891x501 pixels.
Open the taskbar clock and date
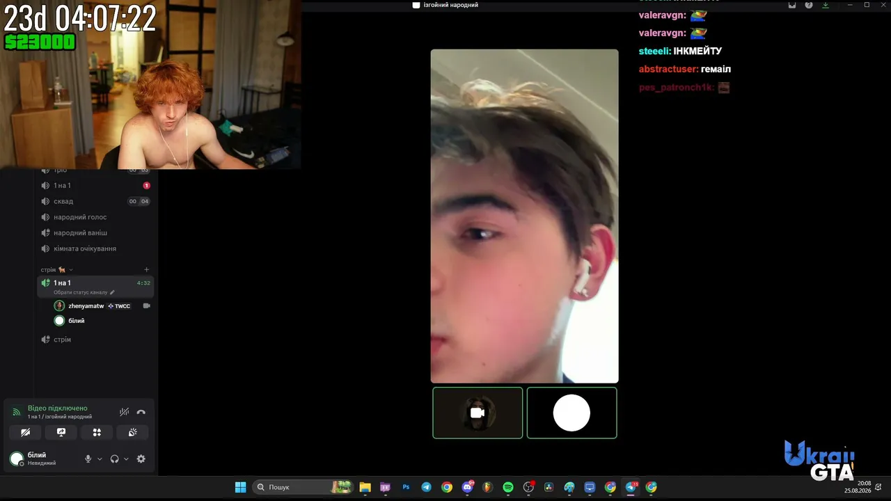tap(857, 486)
